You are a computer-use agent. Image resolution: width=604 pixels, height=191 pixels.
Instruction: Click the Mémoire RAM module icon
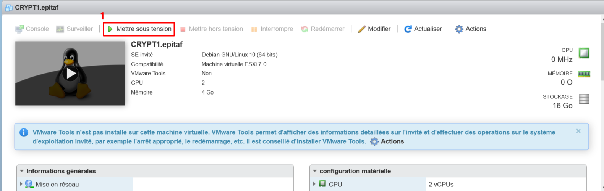pos(584,74)
